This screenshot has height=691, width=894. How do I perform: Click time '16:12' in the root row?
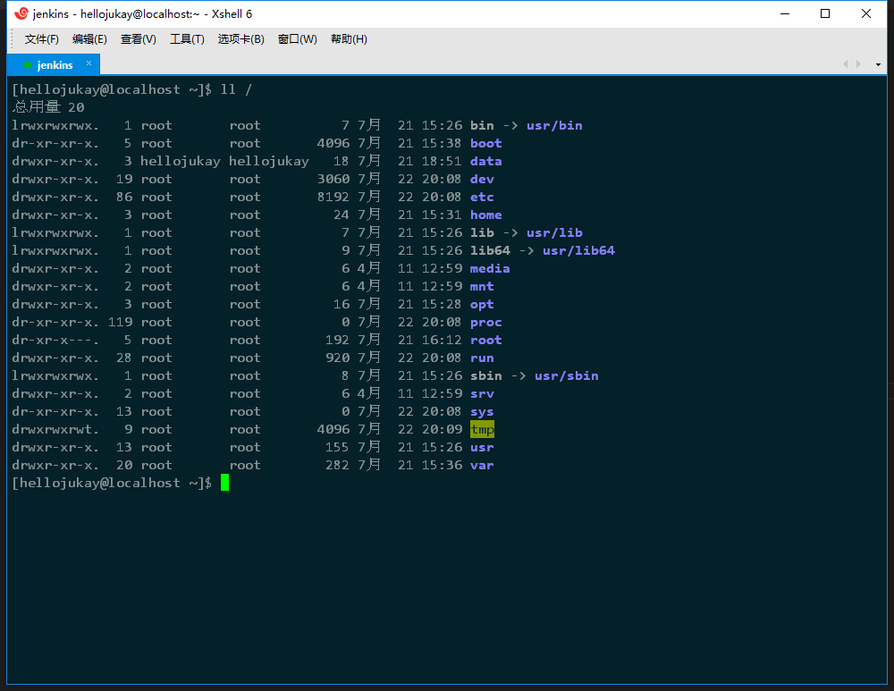click(x=442, y=340)
